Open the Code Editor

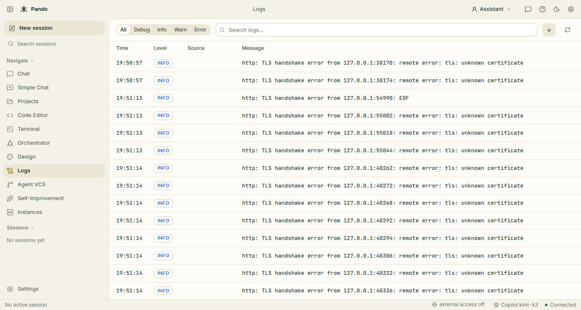[55, 115]
